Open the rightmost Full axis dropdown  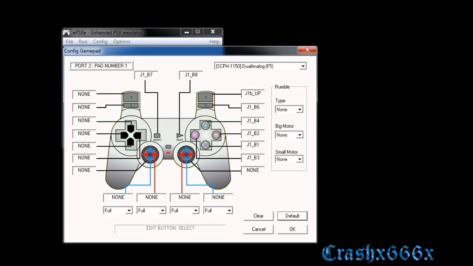click(218, 211)
